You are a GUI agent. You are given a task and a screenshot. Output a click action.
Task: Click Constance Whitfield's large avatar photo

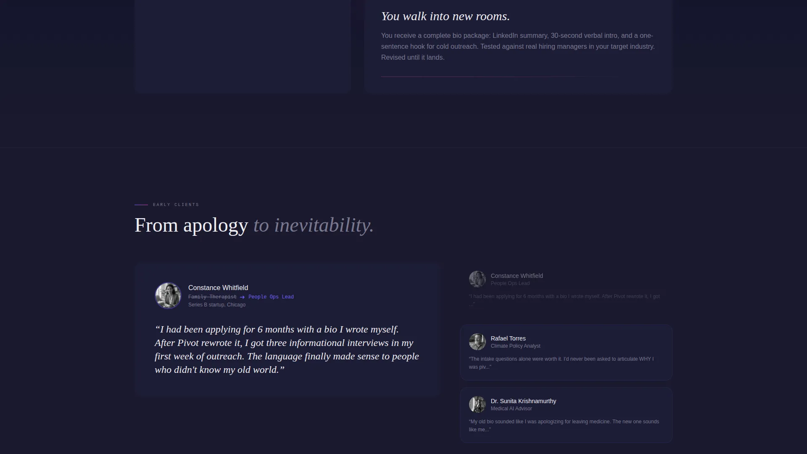(x=168, y=296)
